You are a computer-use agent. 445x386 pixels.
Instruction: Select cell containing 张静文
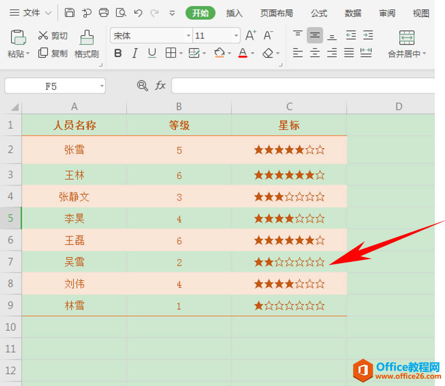[x=74, y=196]
